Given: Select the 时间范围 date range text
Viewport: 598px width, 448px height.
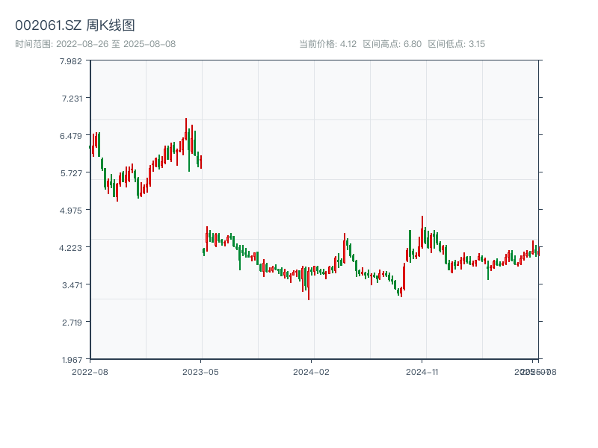Looking at the screenshot, I should point(95,44).
